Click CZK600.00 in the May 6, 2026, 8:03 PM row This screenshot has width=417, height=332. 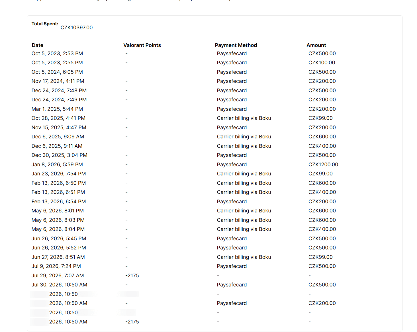tap(322, 220)
